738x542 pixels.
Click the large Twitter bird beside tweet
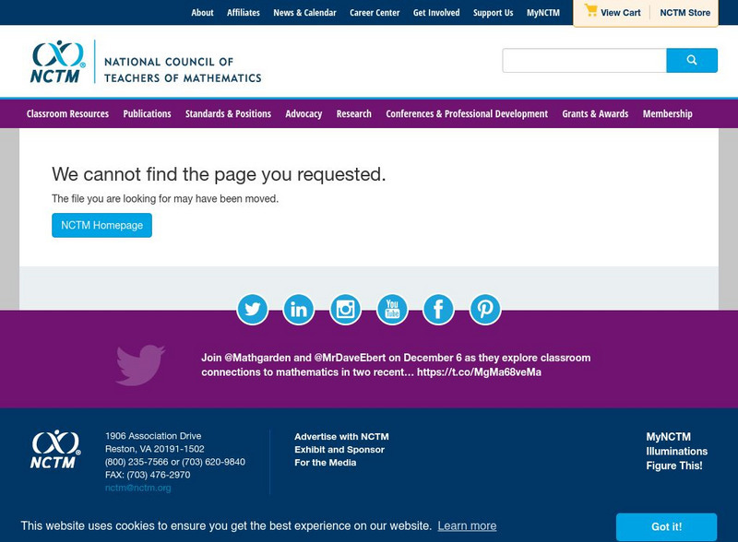[140, 365]
